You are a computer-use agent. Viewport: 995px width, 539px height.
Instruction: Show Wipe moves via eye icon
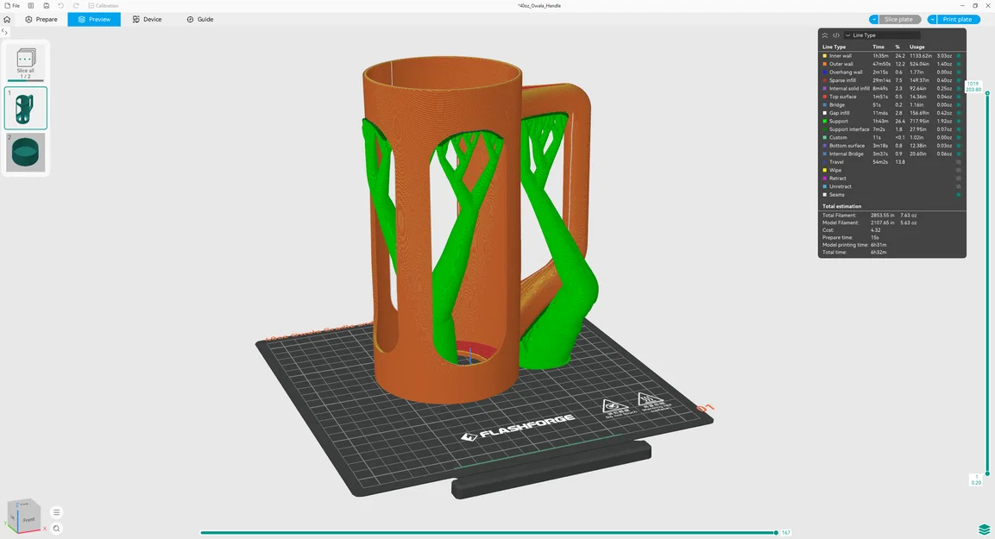[x=959, y=171]
